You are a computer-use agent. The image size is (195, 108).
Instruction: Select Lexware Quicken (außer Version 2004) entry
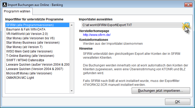(x=37, y=65)
